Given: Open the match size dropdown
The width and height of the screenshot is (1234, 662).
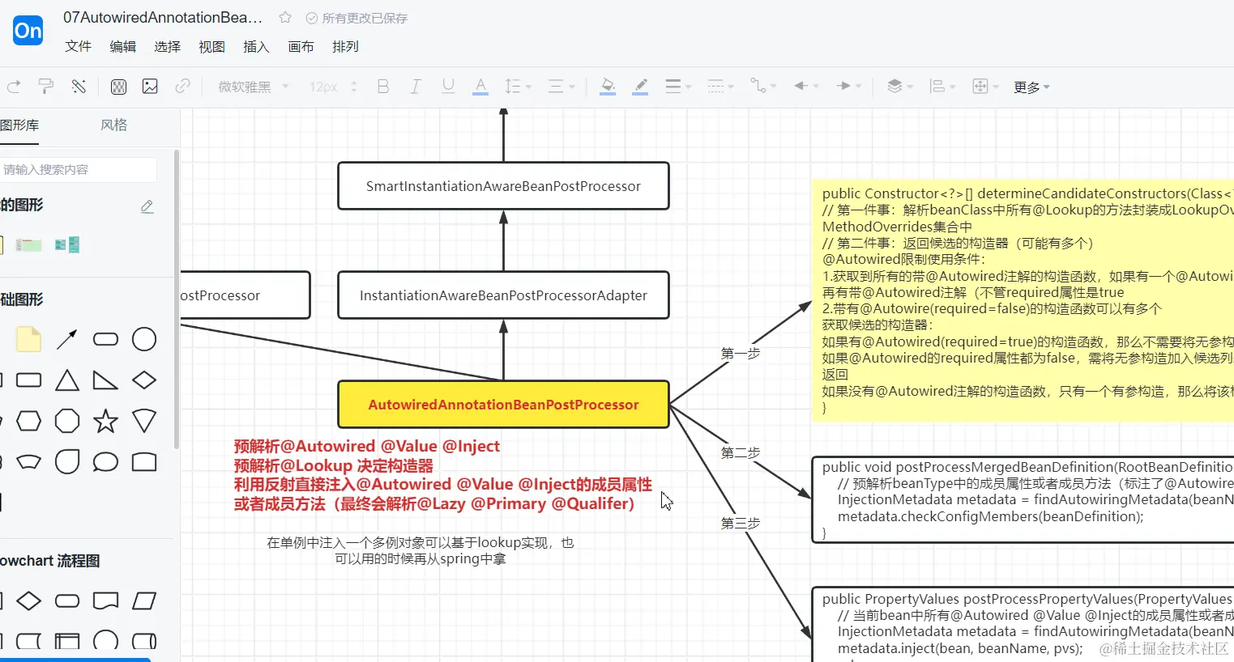Looking at the screenshot, I should coord(985,87).
